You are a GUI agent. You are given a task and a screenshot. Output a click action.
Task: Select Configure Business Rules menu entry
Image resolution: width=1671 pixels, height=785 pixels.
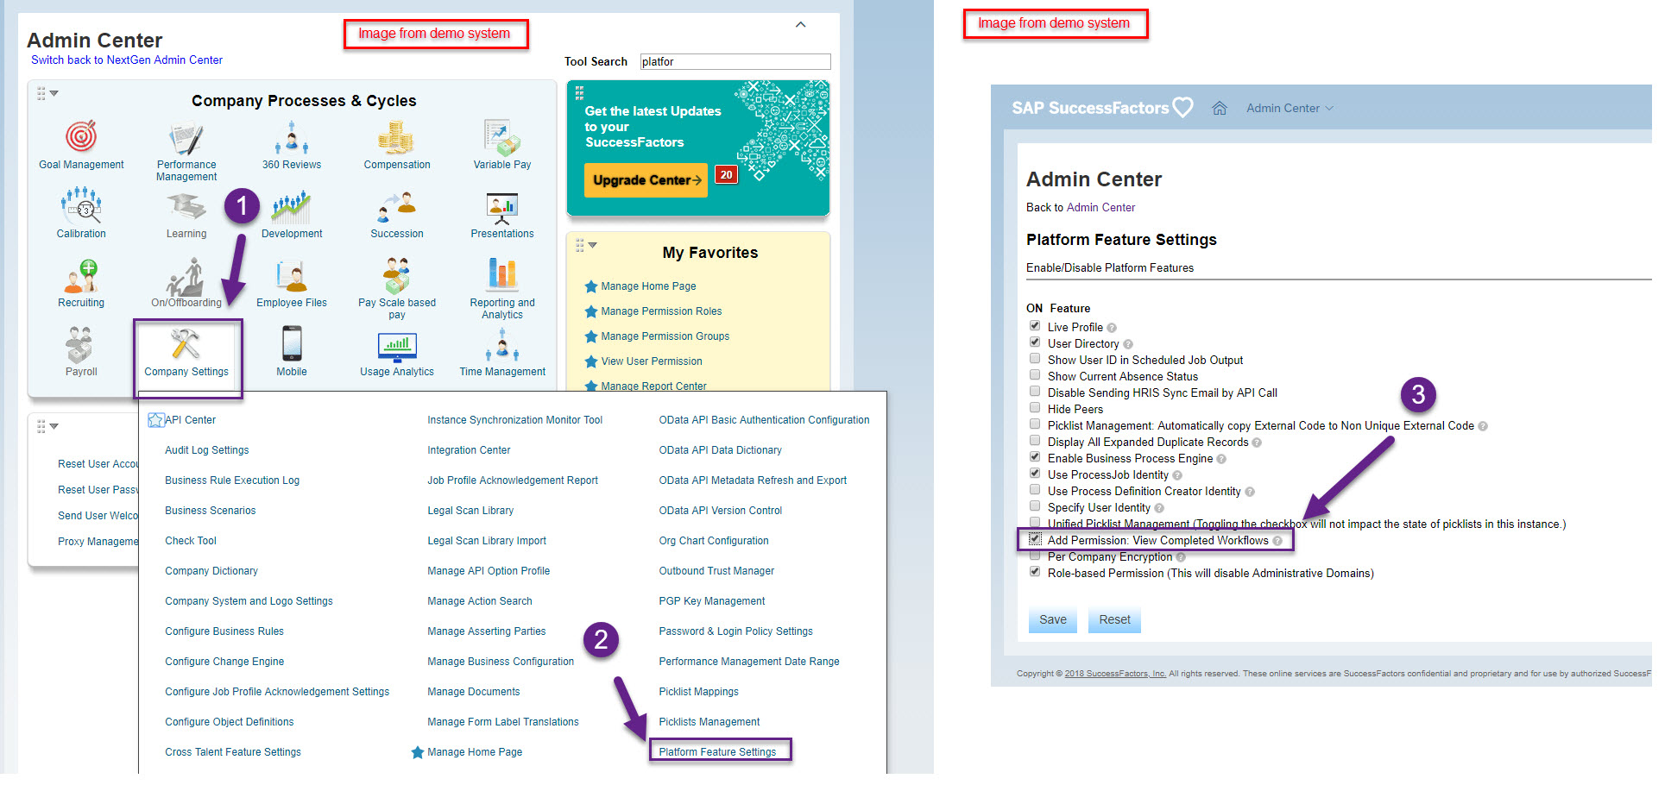224,631
